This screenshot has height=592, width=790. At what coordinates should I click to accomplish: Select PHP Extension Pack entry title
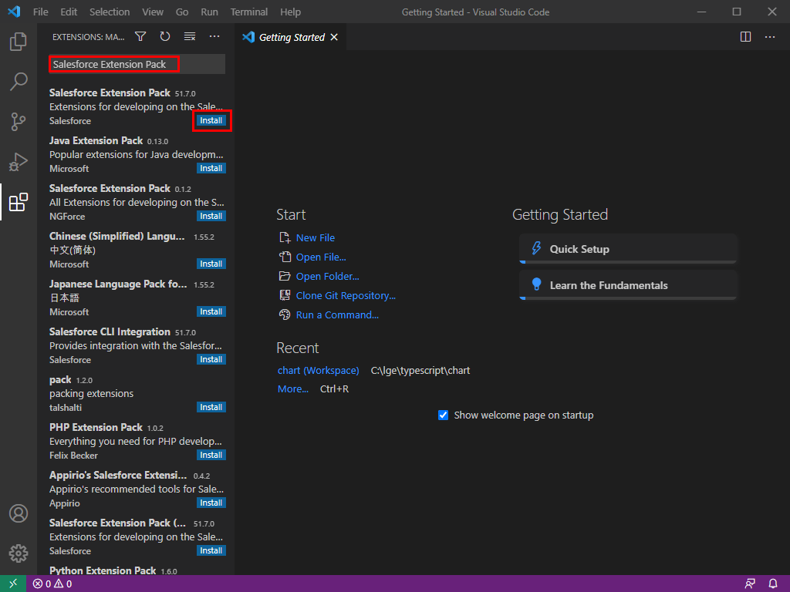pyautogui.click(x=96, y=427)
